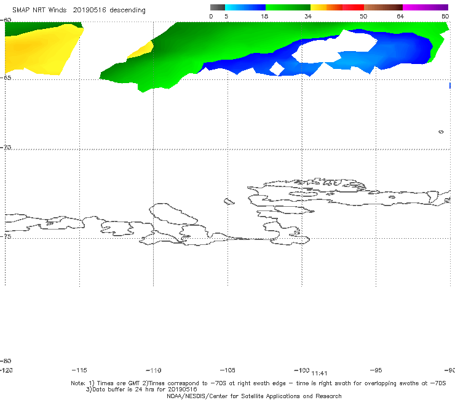Select the green segment of the color bar
455x400 pixels.
tap(288, 7)
